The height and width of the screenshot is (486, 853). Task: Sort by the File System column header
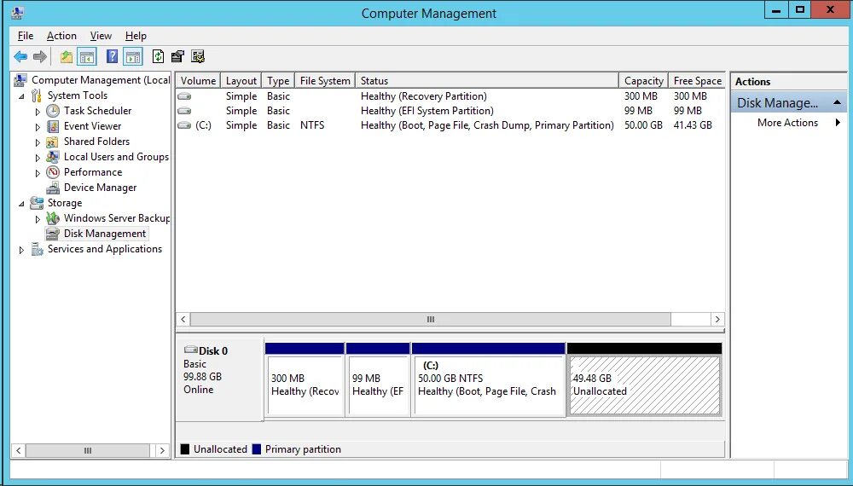(325, 80)
